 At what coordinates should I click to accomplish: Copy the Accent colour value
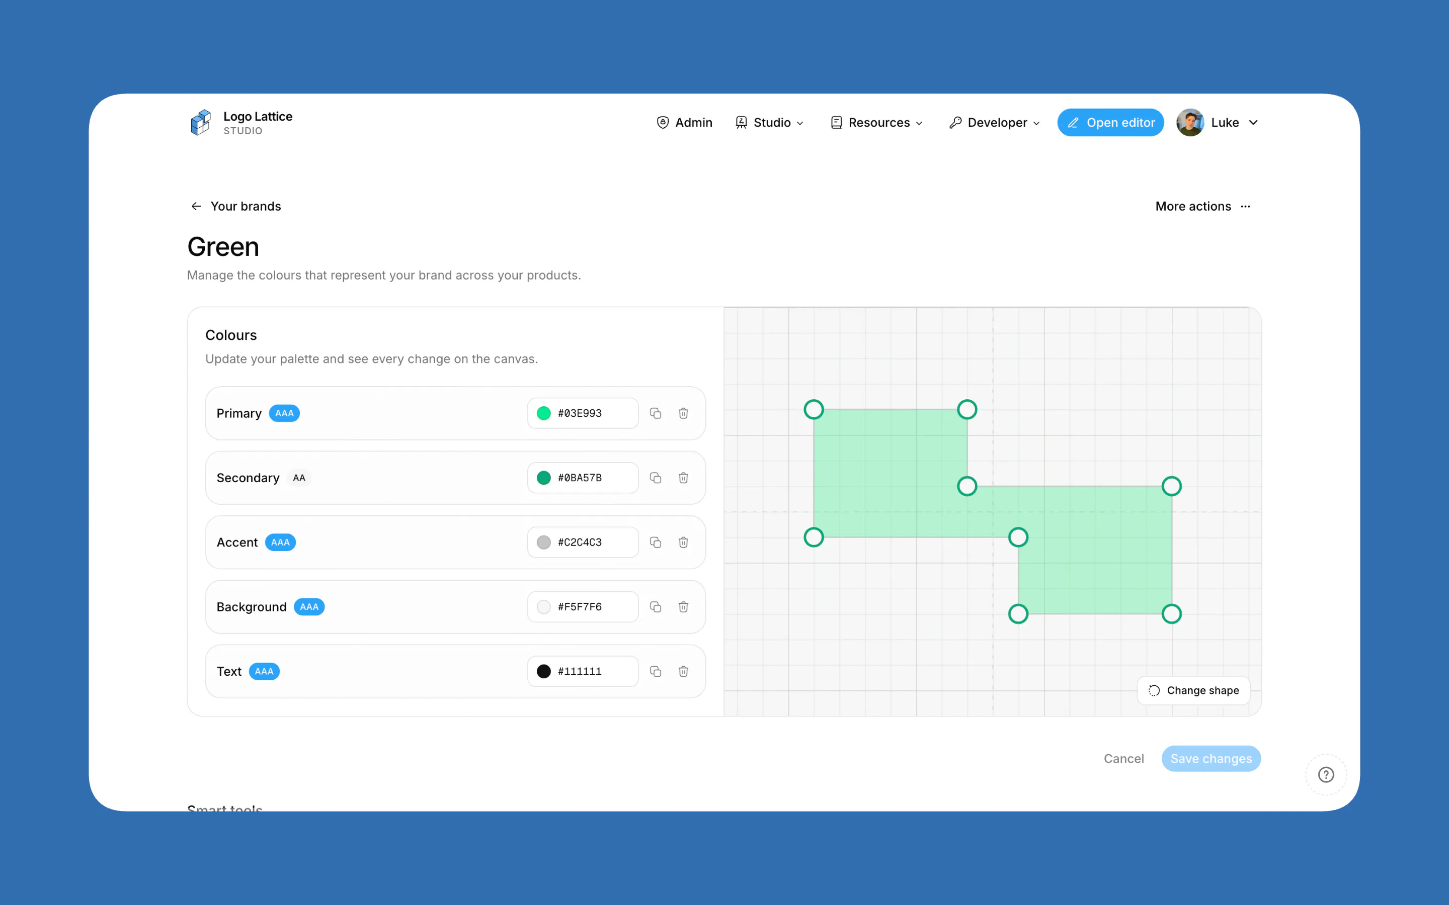tap(656, 543)
